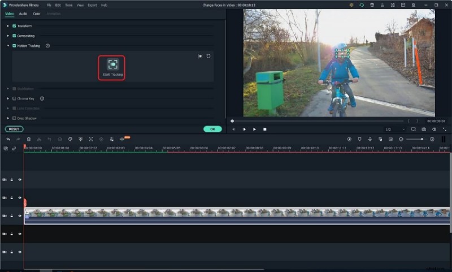The image size is (452, 272).
Task: Switch to the Color tab
Action: (37, 14)
